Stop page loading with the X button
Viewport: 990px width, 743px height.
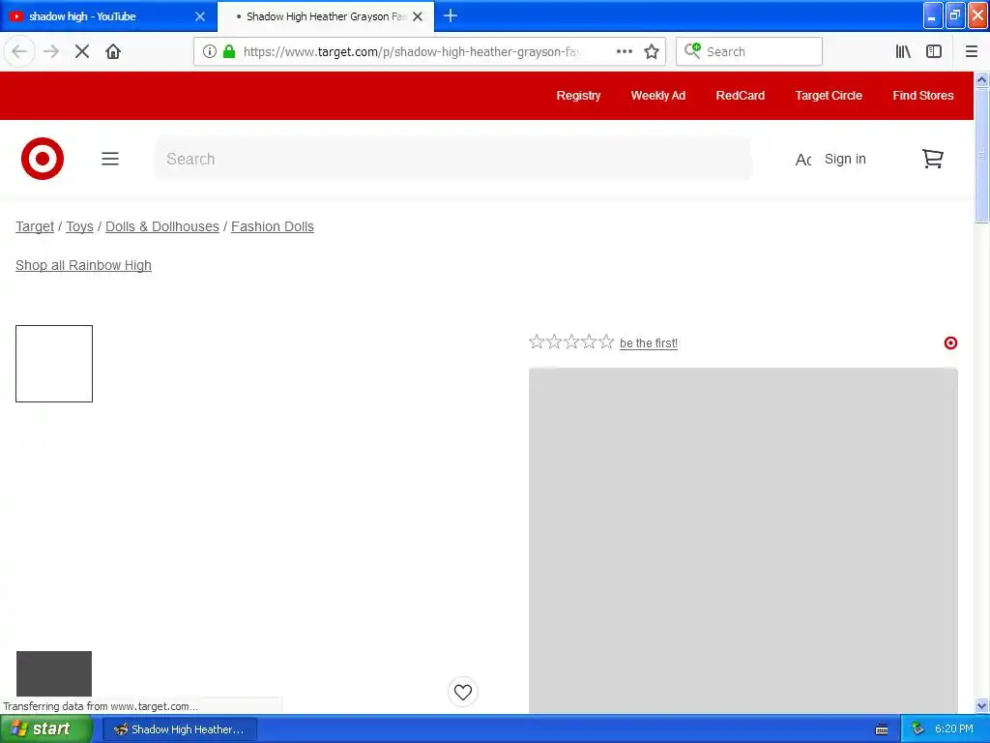[x=82, y=52]
